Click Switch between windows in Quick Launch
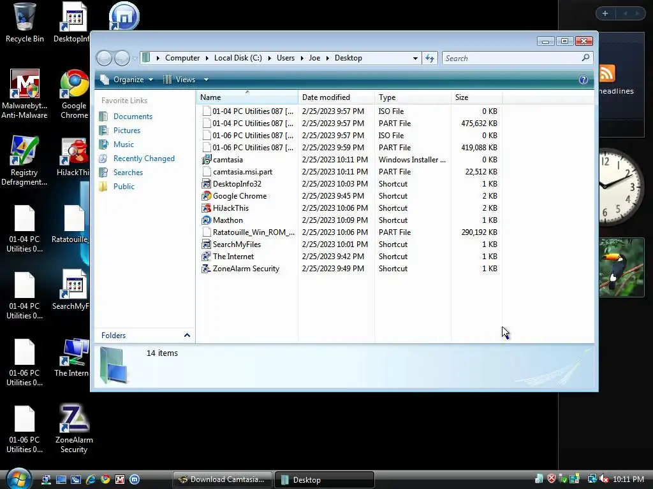653x489 pixels. point(75,479)
